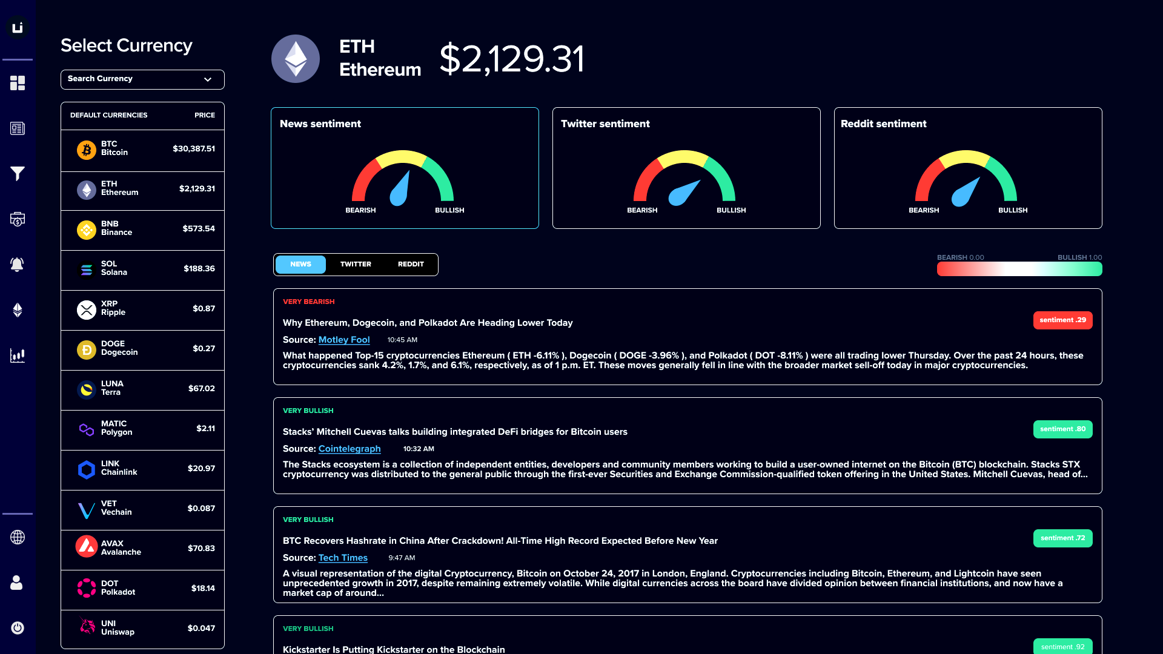Select the BTC Bitcoin currency row
1163x654 pixels.
pyautogui.click(x=142, y=149)
